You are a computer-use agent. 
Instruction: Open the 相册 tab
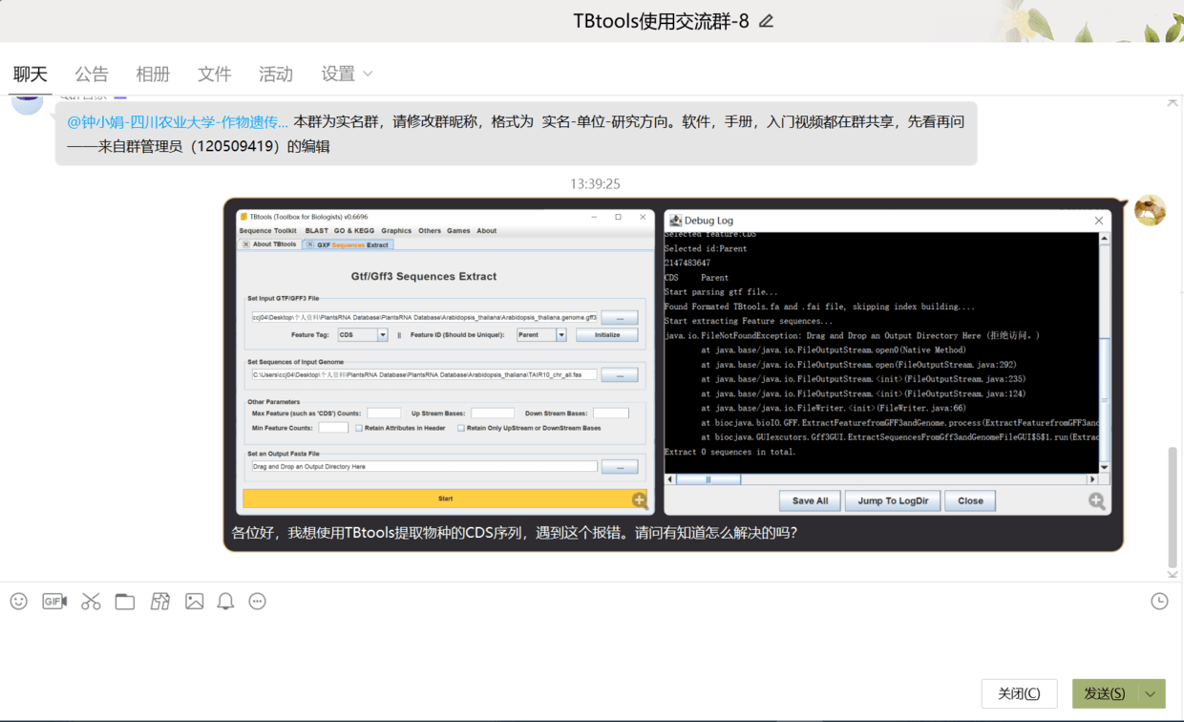click(x=153, y=74)
